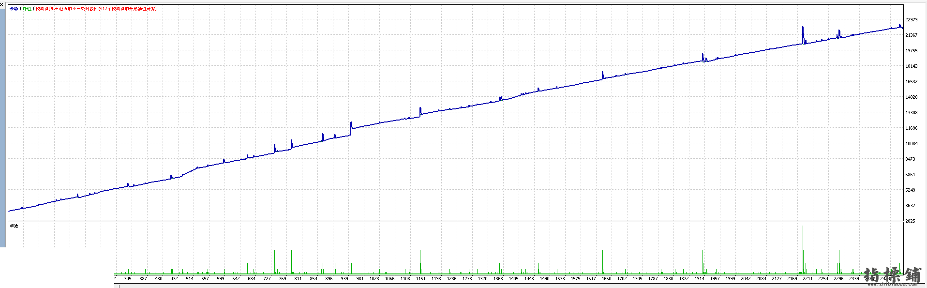Click the 345 tick on the horizontal axis
Image resolution: width=927 pixels, height=288 pixels.
[128, 279]
